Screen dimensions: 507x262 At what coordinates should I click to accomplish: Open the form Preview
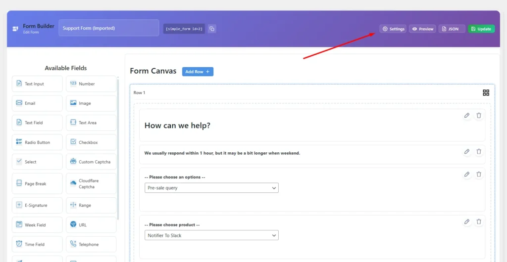coord(423,29)
